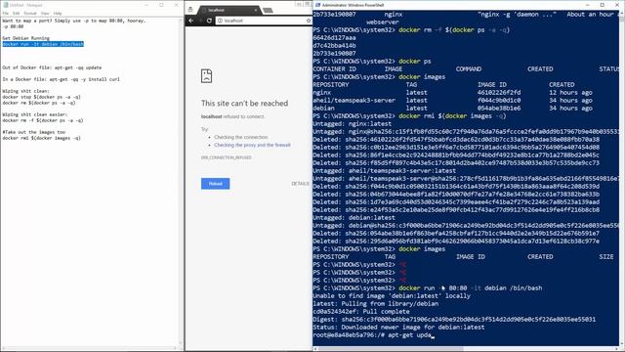Viewport: 625px width, 352px height.
Task: Click highlighted 'docker run -it debian /bin/bash' line
Action: pos(43,44)
